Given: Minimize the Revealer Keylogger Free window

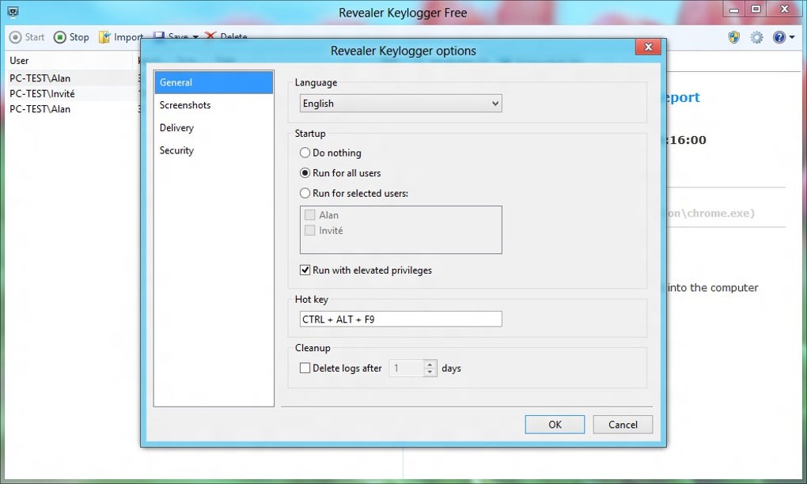Looking at the screenshot, I should [x=734, y=9].
